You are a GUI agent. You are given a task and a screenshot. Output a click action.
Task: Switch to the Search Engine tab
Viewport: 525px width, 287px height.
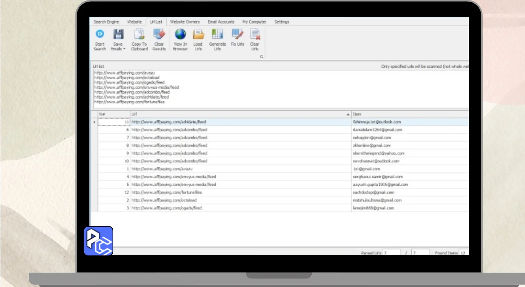[x=106, y=22]
